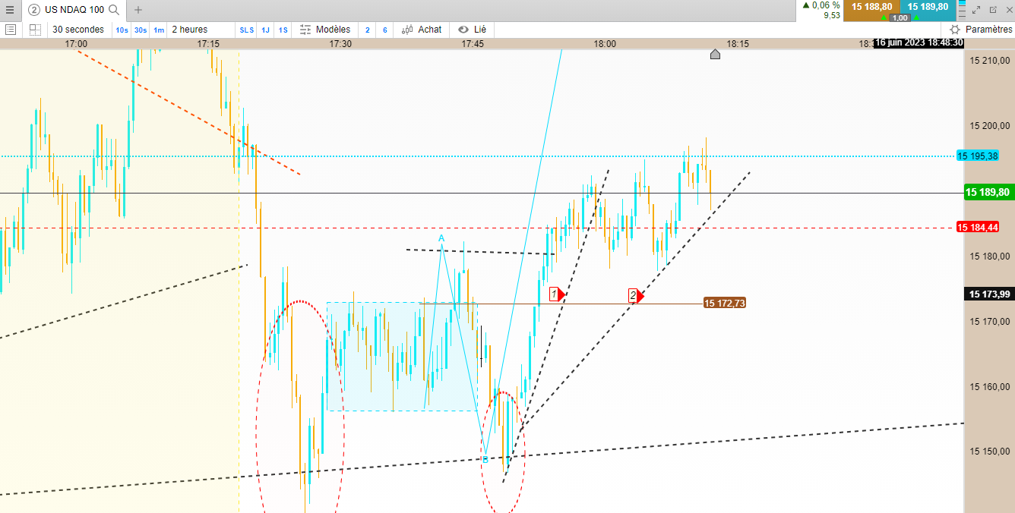Open the order book depth bars icon
The height and width of the screenshot is (513, 1015).
click(961, 10)
